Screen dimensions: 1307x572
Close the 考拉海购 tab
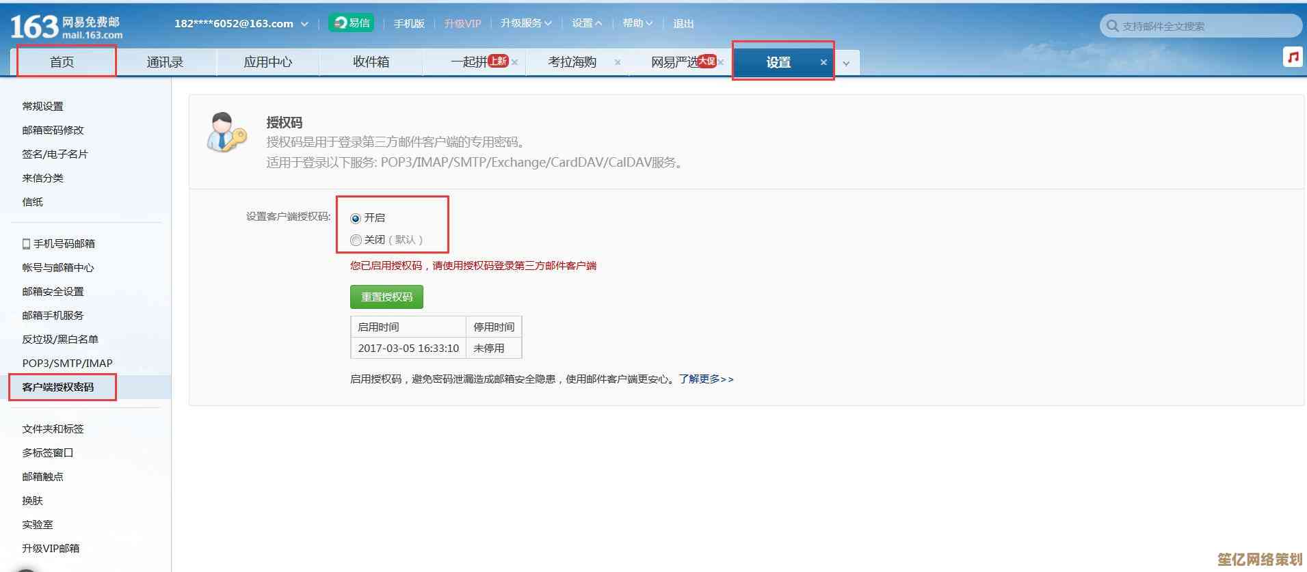[618, 62]
